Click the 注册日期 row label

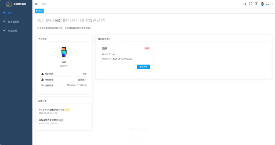coord(49,85)
